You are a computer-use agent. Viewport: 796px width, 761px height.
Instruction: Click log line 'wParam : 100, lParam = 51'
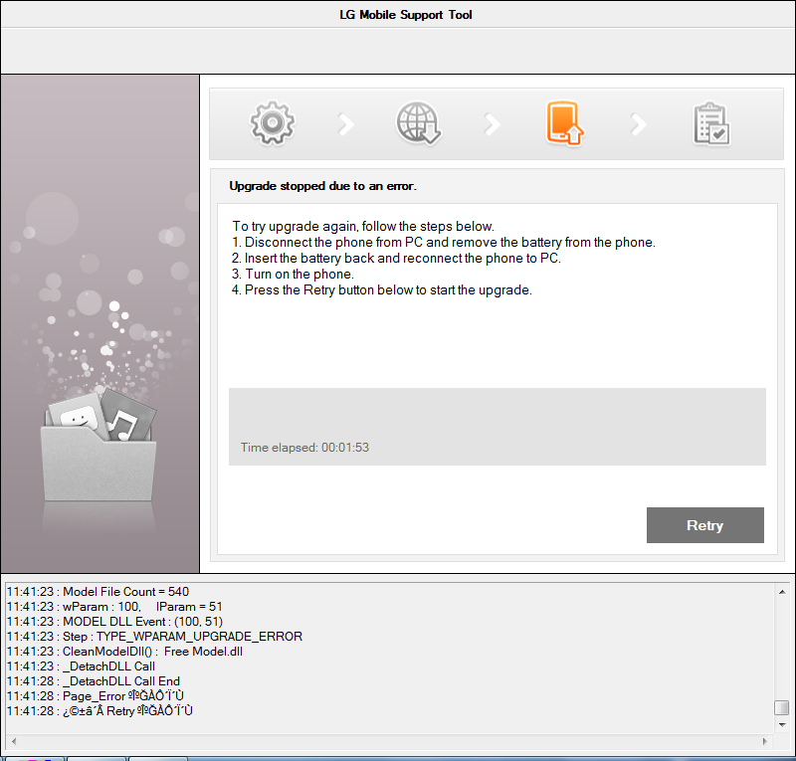pos(114,606)
